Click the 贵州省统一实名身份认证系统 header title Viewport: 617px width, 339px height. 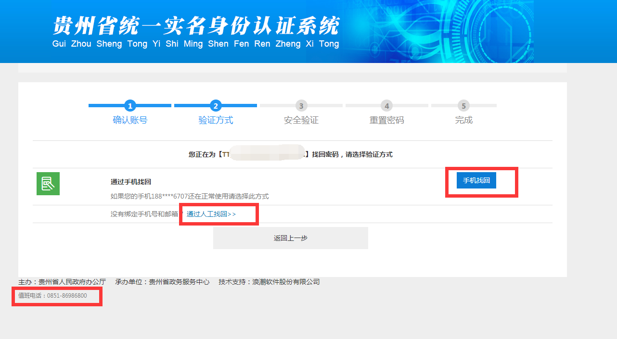pyautogui.click(x=195, y=26)
